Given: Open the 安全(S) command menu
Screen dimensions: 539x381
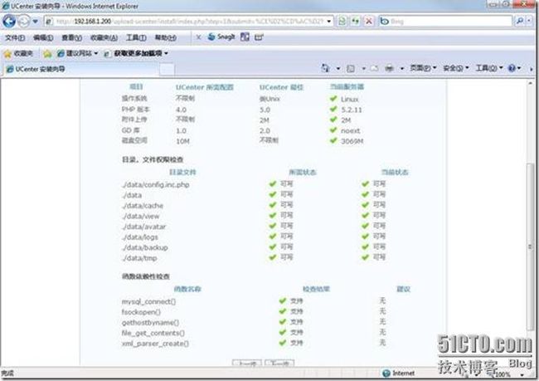Looking at the screenshot, I should (456, 68).
